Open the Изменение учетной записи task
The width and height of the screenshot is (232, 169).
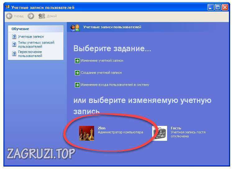pyautogui.click(x=102, y=60)
